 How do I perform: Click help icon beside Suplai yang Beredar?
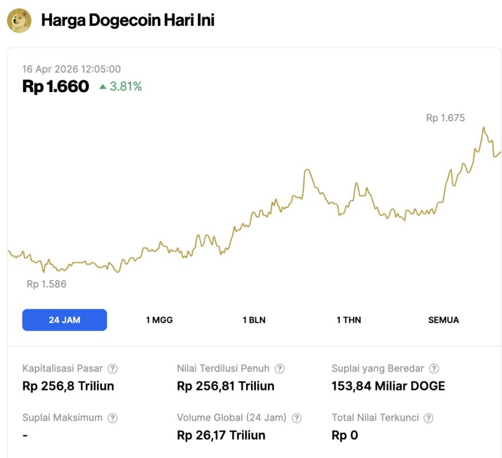pyautogui.click(x=434, y=369)
